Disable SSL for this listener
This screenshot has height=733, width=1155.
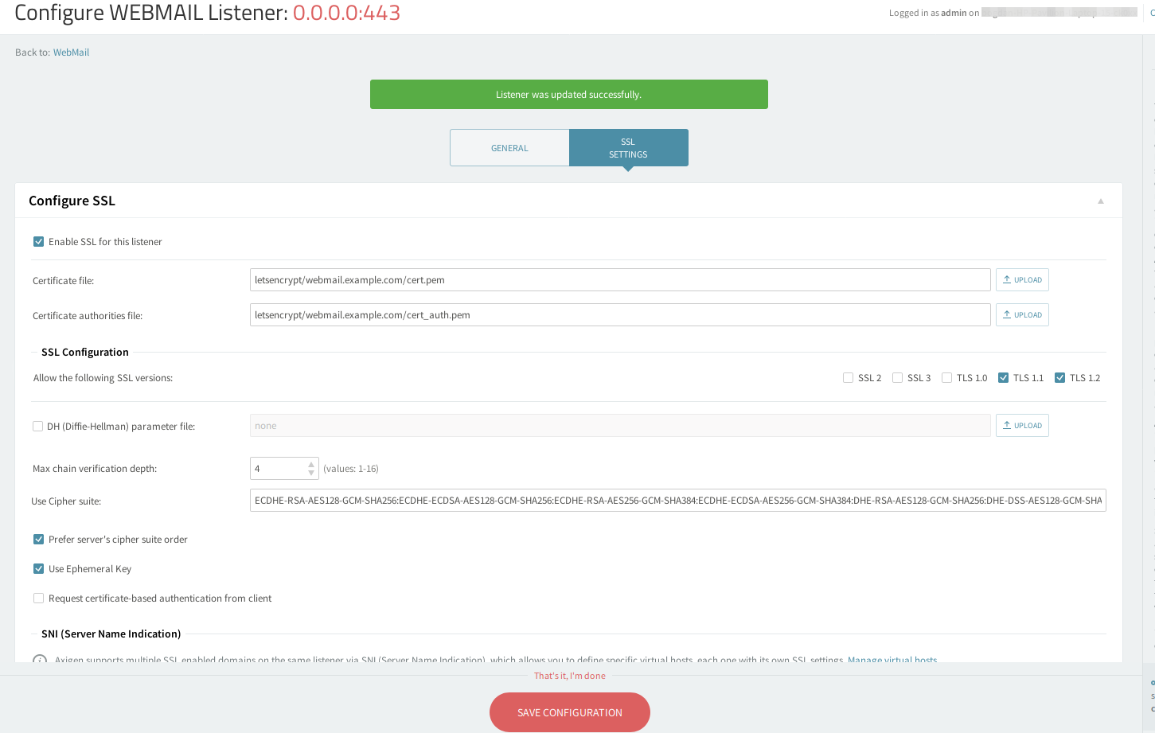coord(38,242)
